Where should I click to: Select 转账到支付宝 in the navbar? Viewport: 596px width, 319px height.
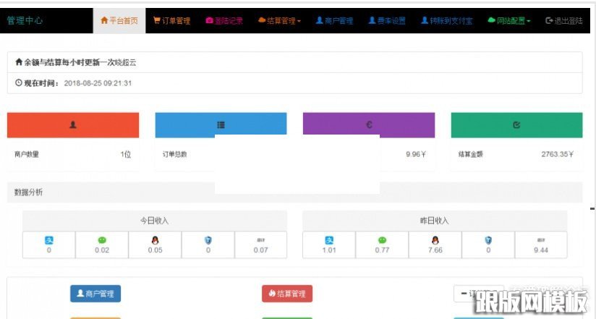(x=446, y=21)
